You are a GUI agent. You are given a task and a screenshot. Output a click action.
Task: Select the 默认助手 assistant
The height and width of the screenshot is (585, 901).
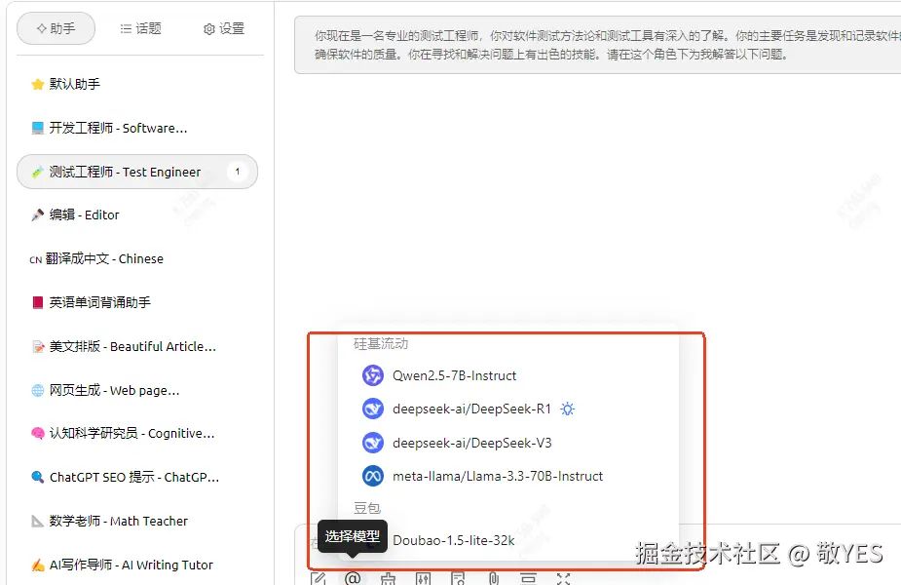tap(137, 84)
